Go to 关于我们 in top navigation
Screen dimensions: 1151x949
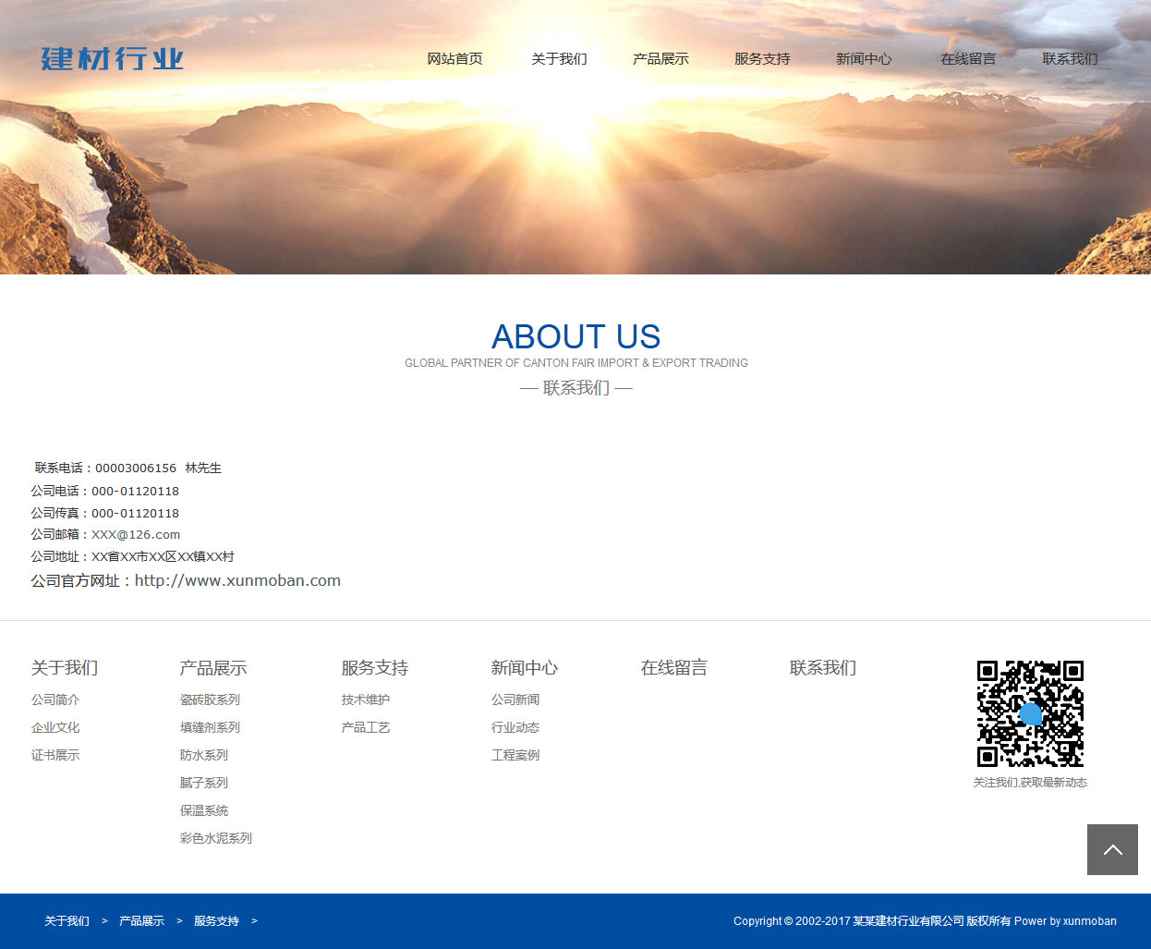click(x=559, y=59)
